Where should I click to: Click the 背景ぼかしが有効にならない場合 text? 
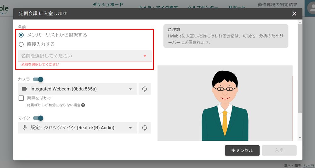tap(54, 105)
